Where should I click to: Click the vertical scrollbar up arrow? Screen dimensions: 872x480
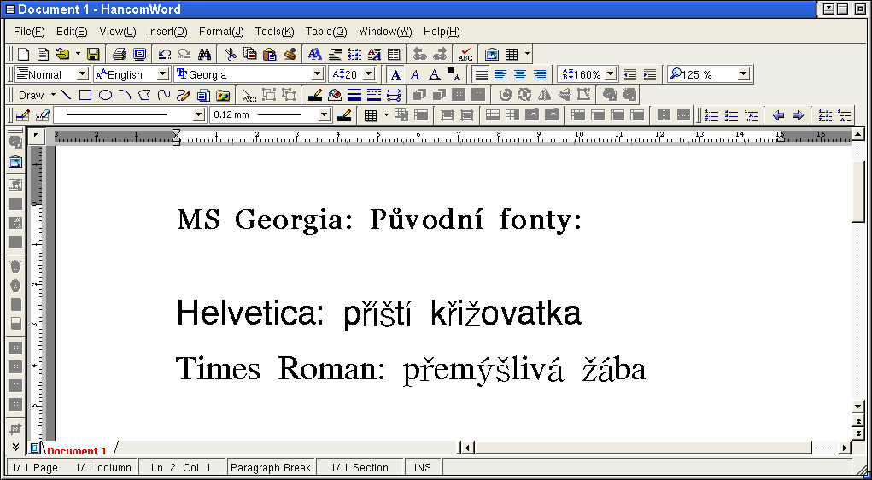[857, 134]
